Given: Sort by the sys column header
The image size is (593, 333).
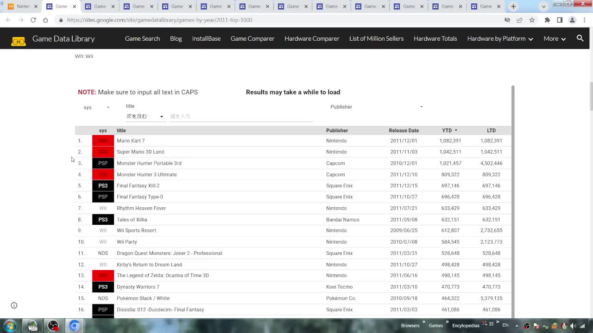Looking at the screenshot, I should point(103,130).
